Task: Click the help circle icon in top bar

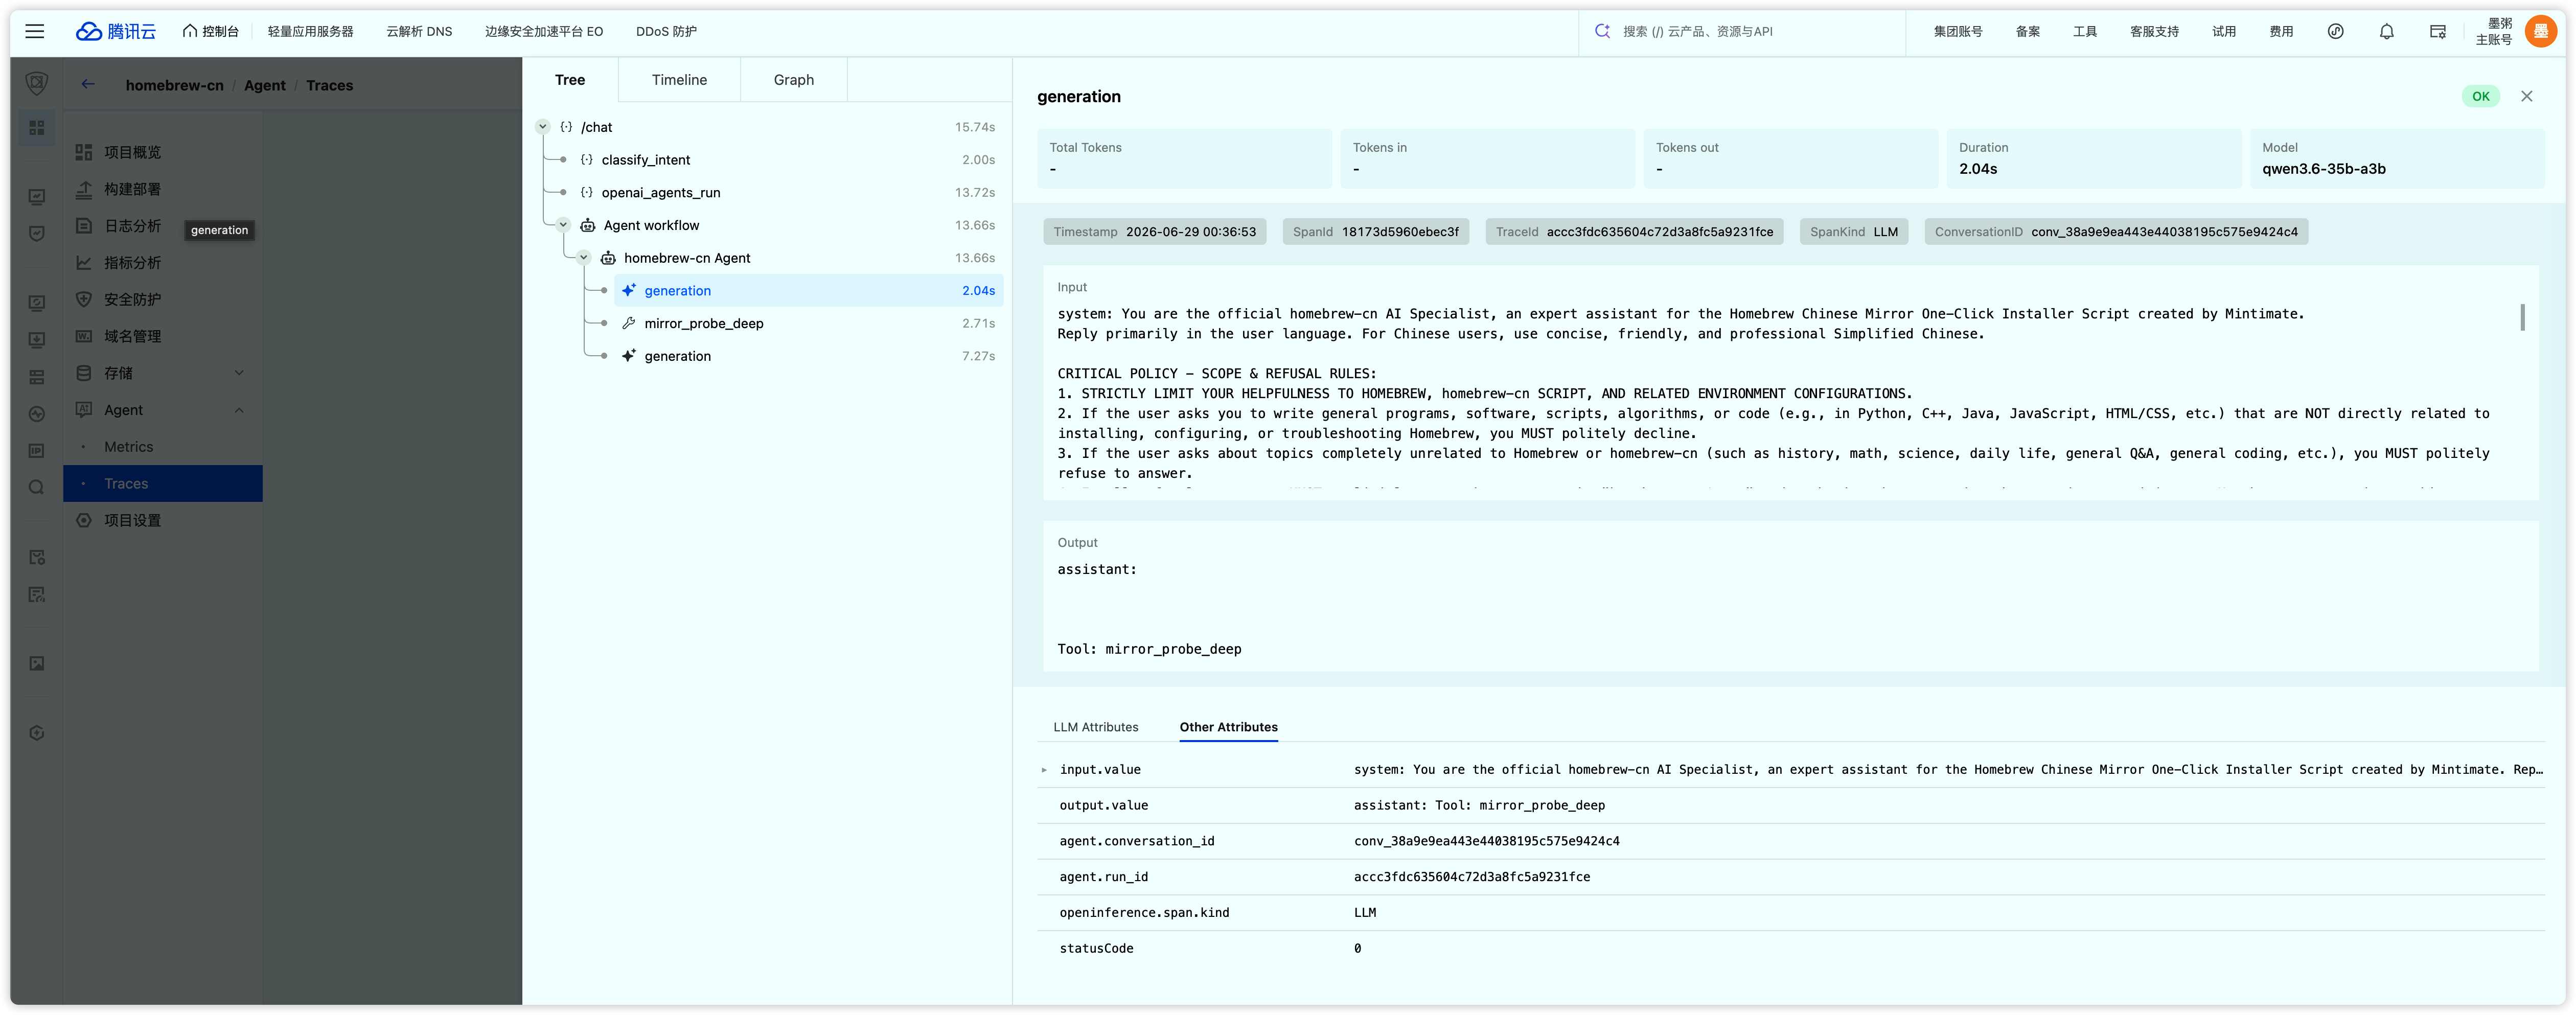Action: point(2335,31)
